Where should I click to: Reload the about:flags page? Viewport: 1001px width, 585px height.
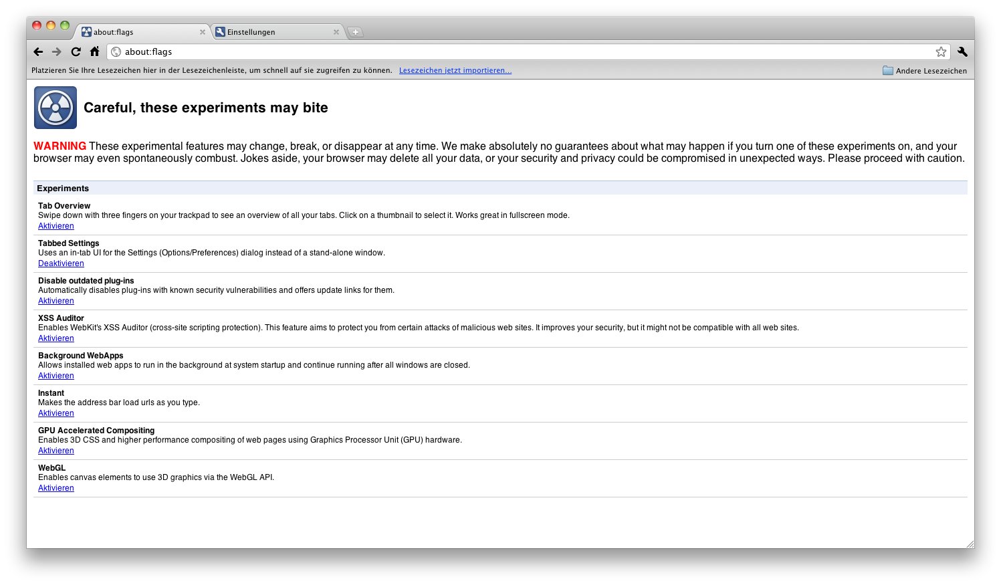pyautogui.click(x=76, y=51)
